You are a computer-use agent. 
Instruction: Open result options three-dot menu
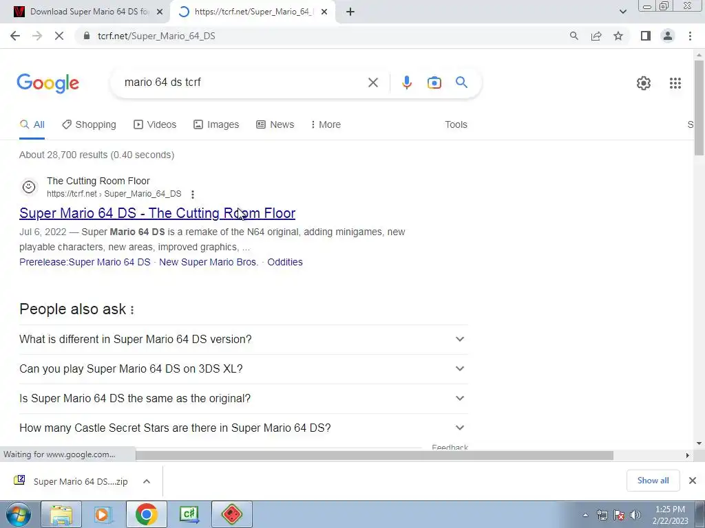[x=193, y=195]
